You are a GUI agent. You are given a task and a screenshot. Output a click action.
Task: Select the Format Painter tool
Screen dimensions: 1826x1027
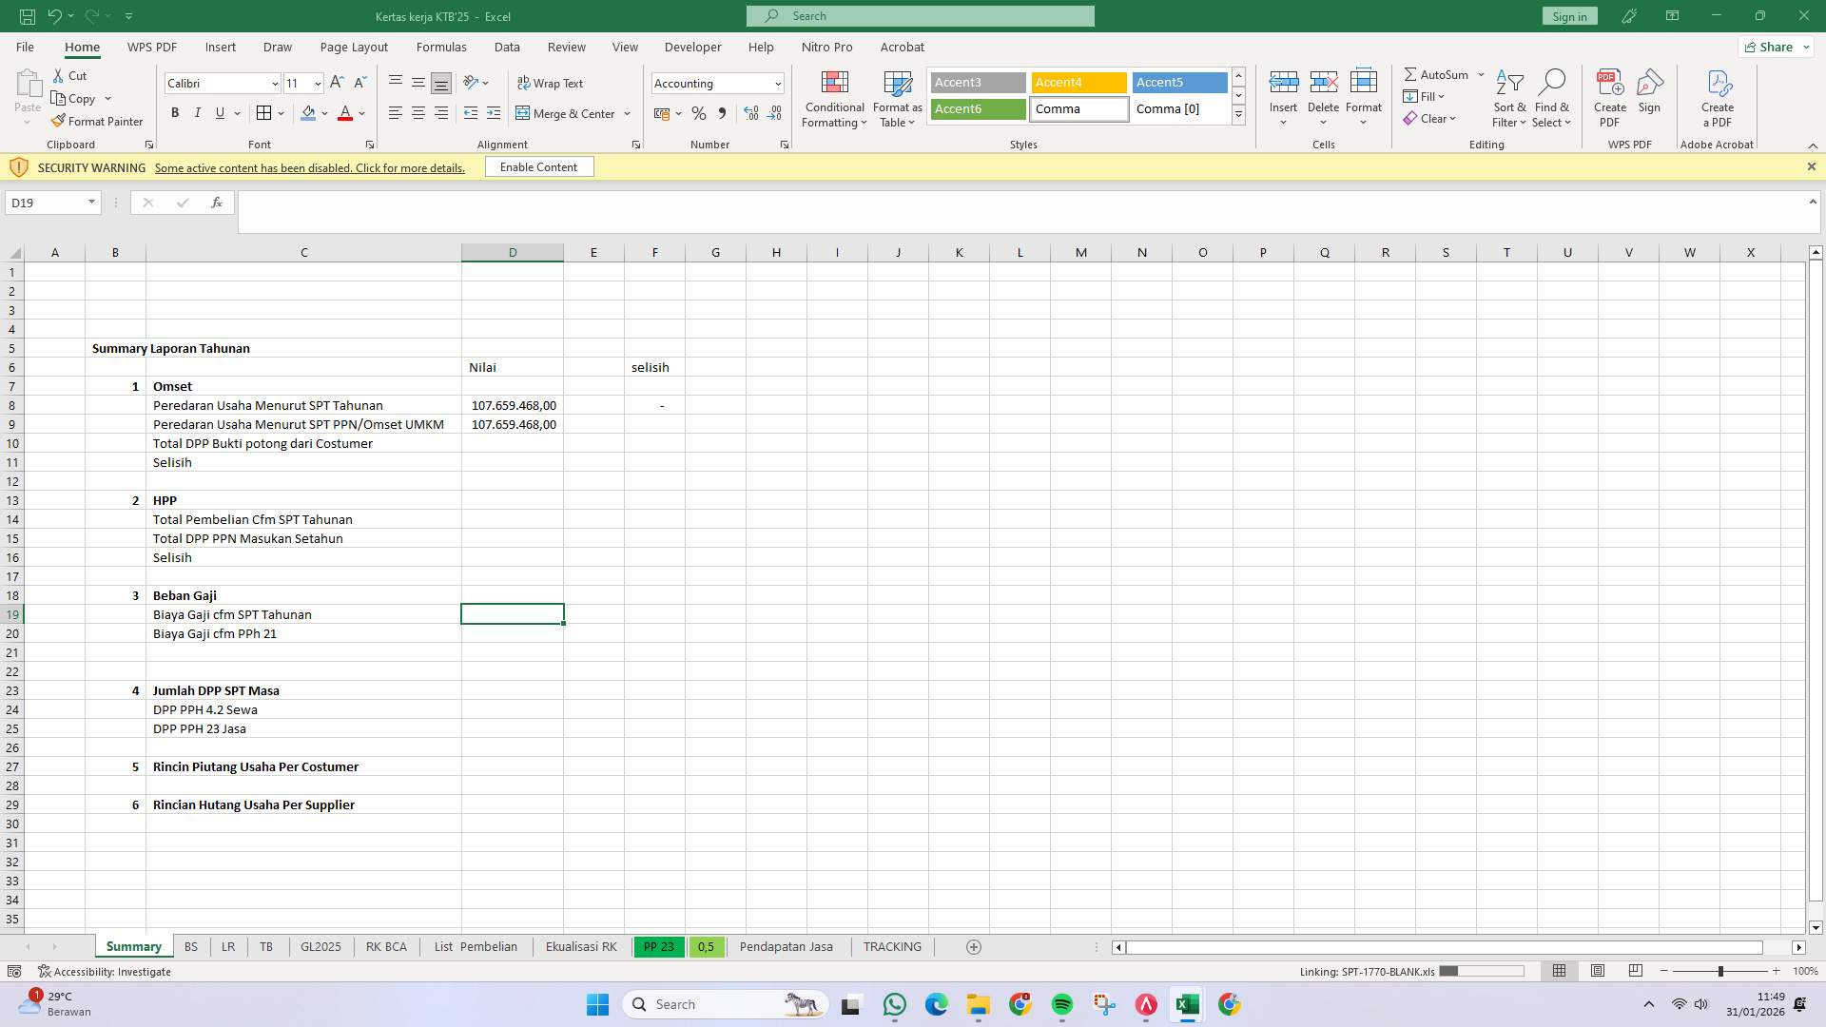(98, 121)
